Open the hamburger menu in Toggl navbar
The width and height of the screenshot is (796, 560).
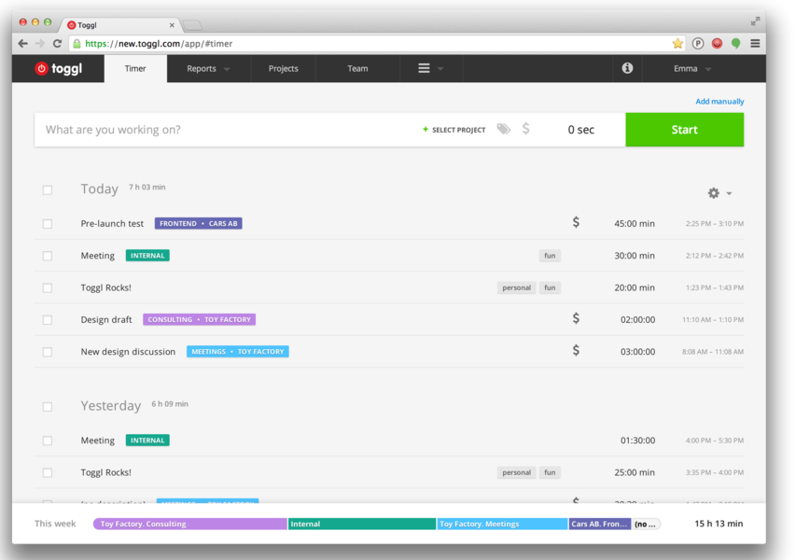point(424,68)
